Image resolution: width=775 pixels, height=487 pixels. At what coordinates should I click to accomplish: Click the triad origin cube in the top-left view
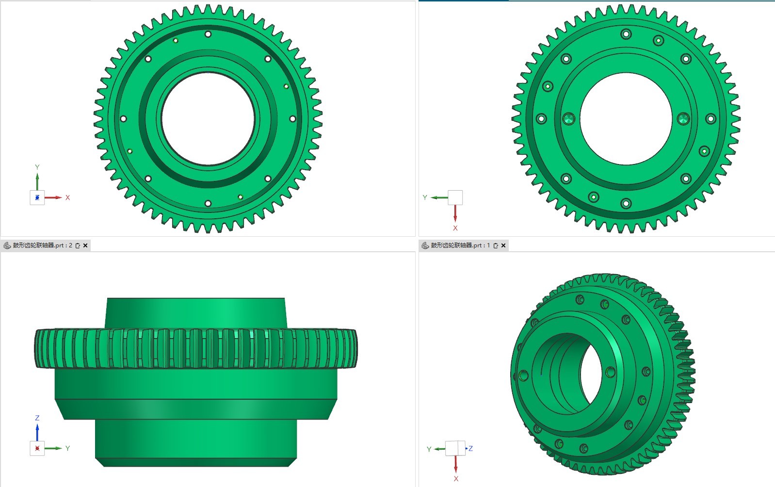37,197
